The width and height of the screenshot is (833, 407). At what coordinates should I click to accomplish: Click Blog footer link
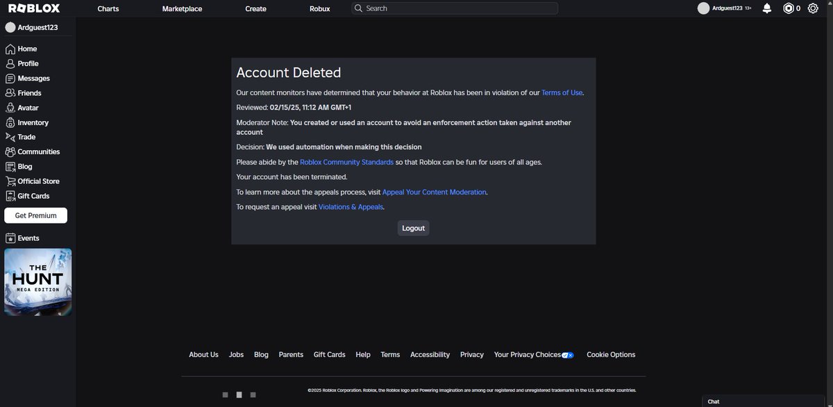coord(261,355)
